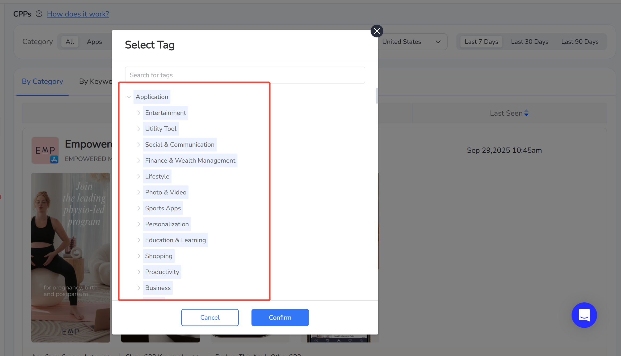Select the Last 30 Days range
Screen dimensions: 621x356
530,42
